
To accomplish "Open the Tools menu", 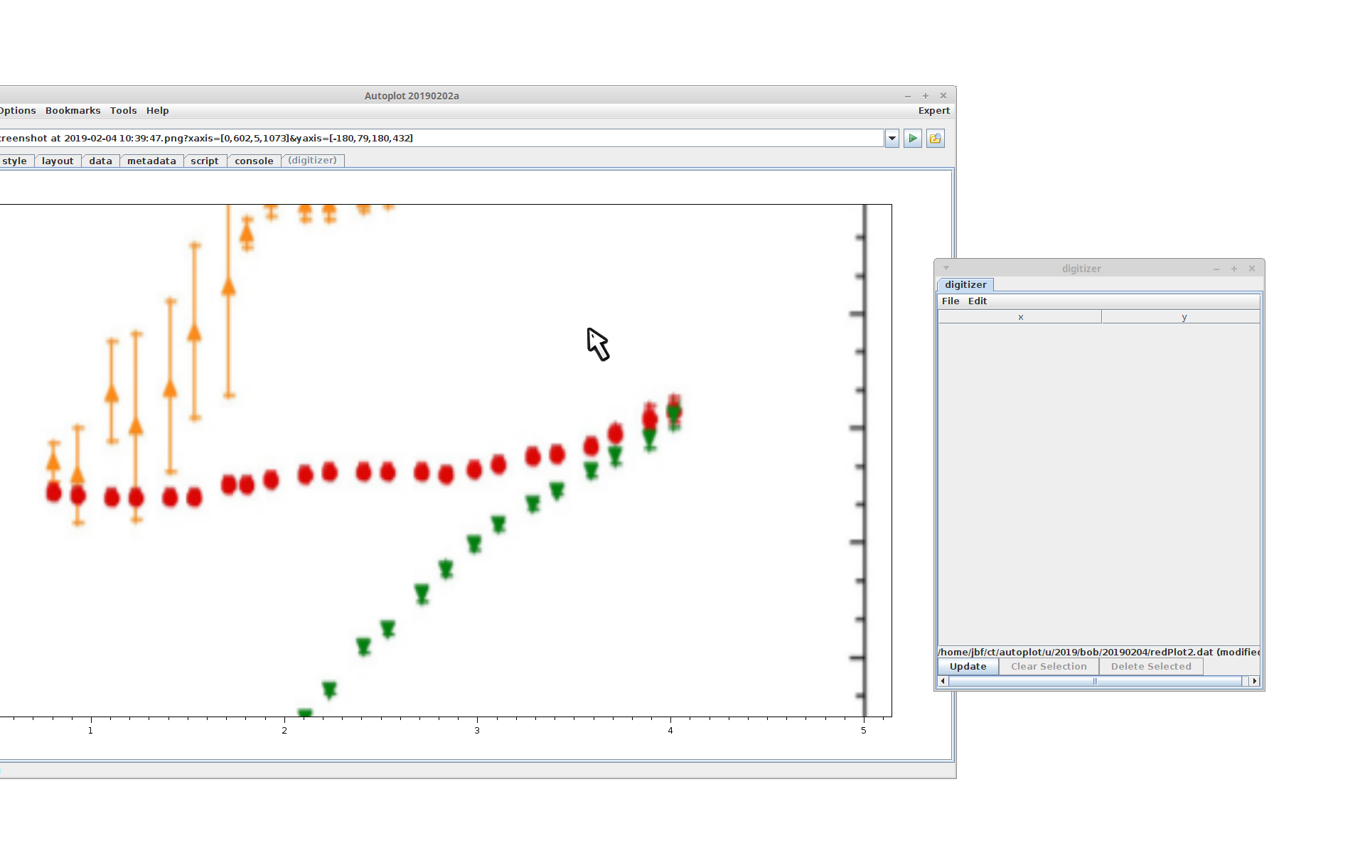I will (124, 111).
